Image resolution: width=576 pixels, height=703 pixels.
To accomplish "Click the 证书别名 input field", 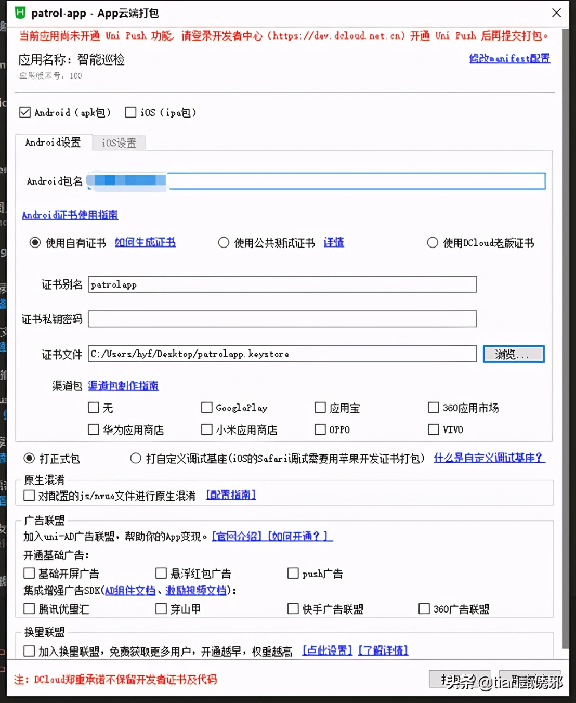I will [x=282, y=284].
